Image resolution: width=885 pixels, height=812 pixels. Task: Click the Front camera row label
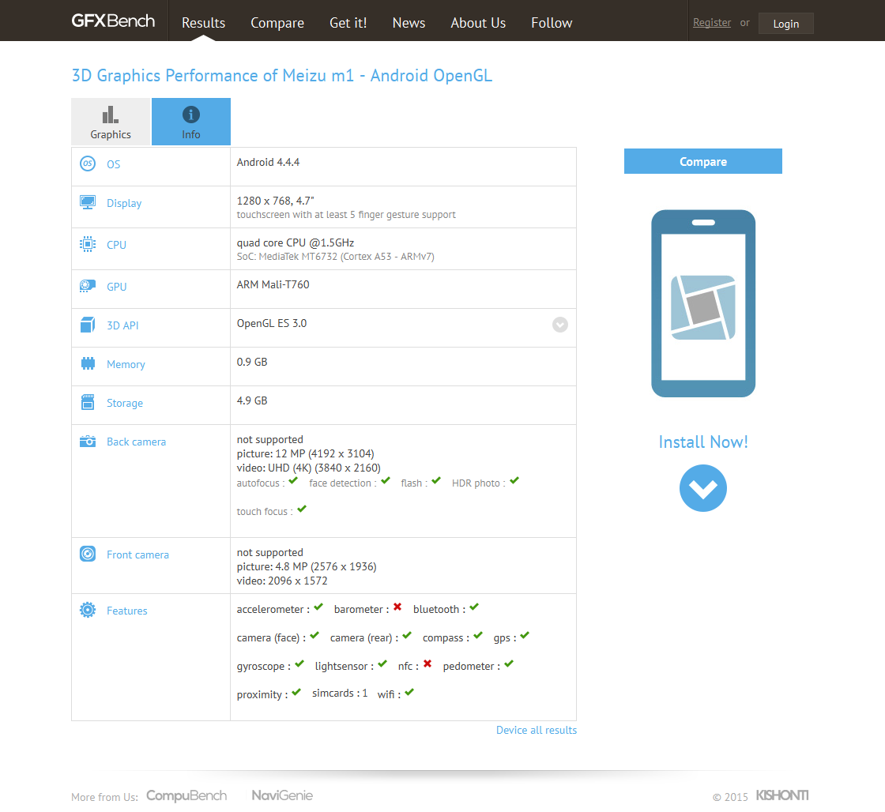point(137,554)
